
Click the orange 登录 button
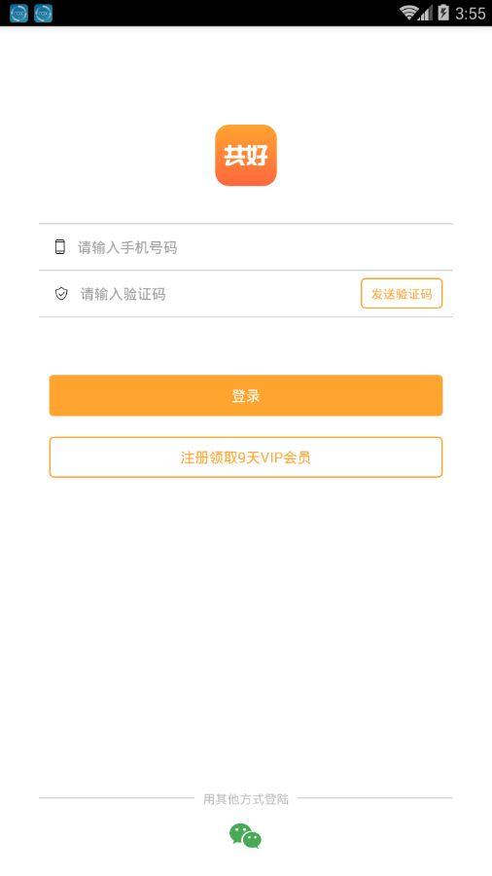click(x=246, y=395)
